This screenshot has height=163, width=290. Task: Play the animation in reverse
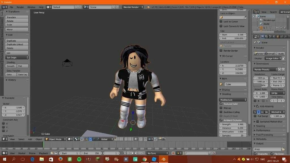tap(132, 153)
